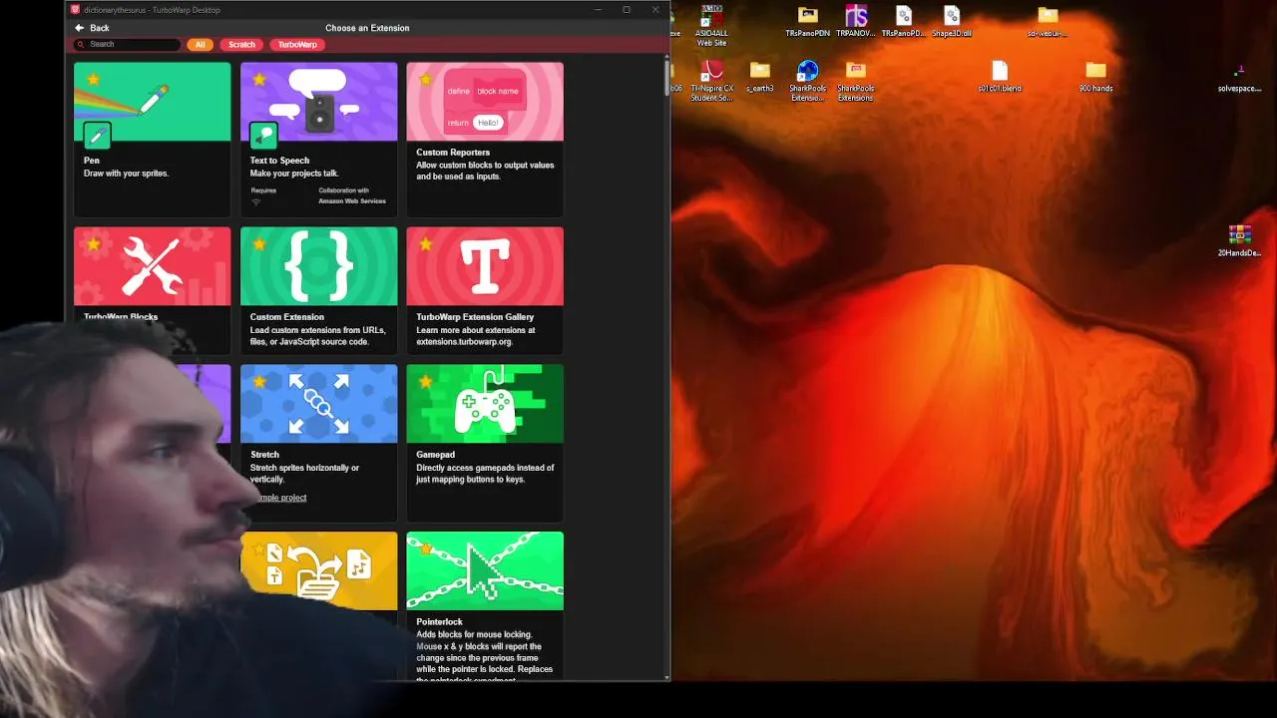Go back using the Back button
This screenshot has height=718, width=1277.
(x=92, y=28)
